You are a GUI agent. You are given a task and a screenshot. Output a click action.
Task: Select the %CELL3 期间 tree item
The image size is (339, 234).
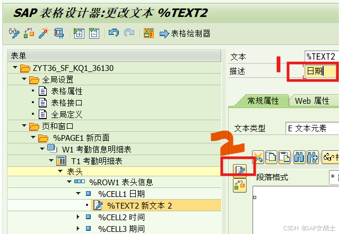pyautogui.click(x=121, y=229)
